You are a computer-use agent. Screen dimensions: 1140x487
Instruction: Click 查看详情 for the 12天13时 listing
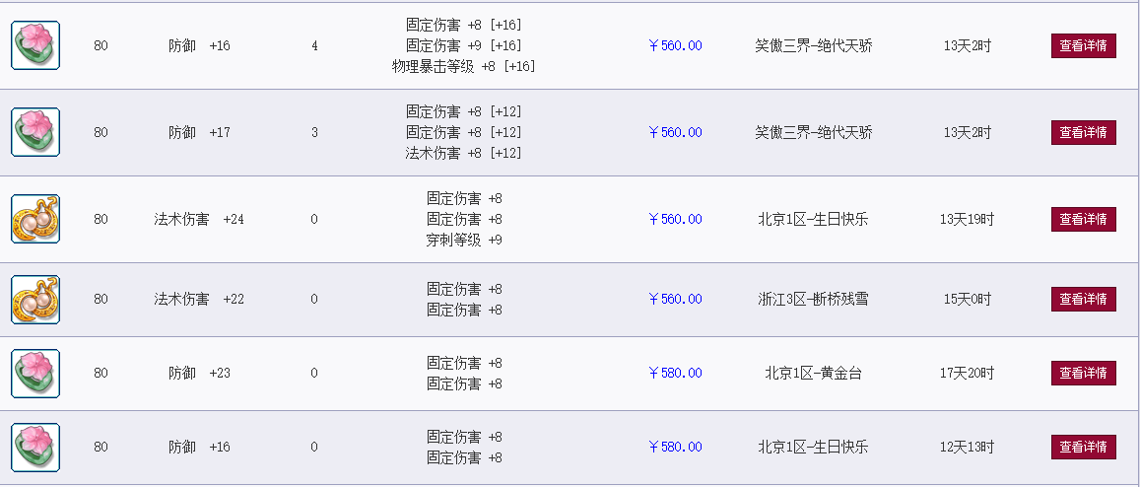tap(1083, 447)
